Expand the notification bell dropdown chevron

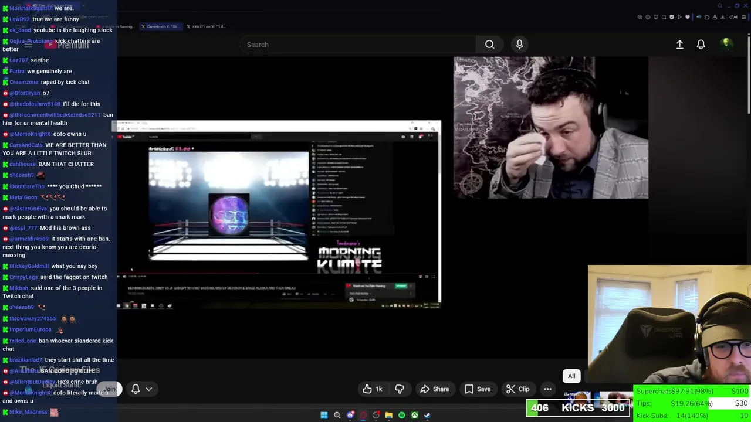[x=149, y=389]
